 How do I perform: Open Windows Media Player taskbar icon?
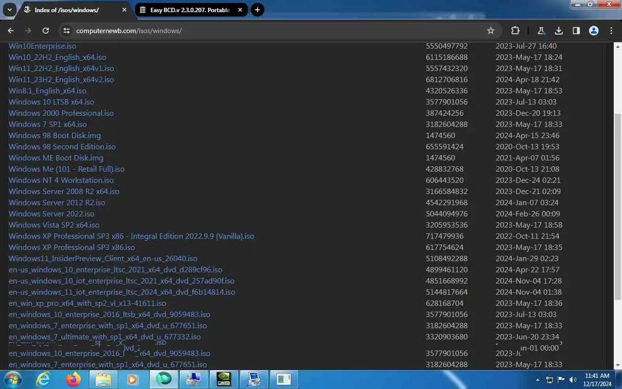132,379
